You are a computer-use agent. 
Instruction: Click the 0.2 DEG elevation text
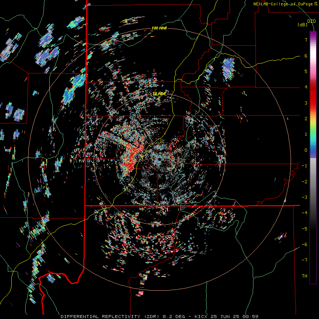174,317
